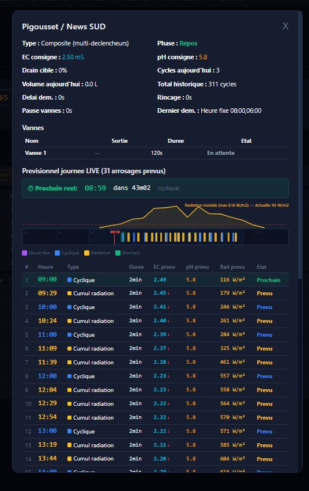Click the pH consigne value 5.8
This screenshot has height=491, width=309.
click(203, 57)
